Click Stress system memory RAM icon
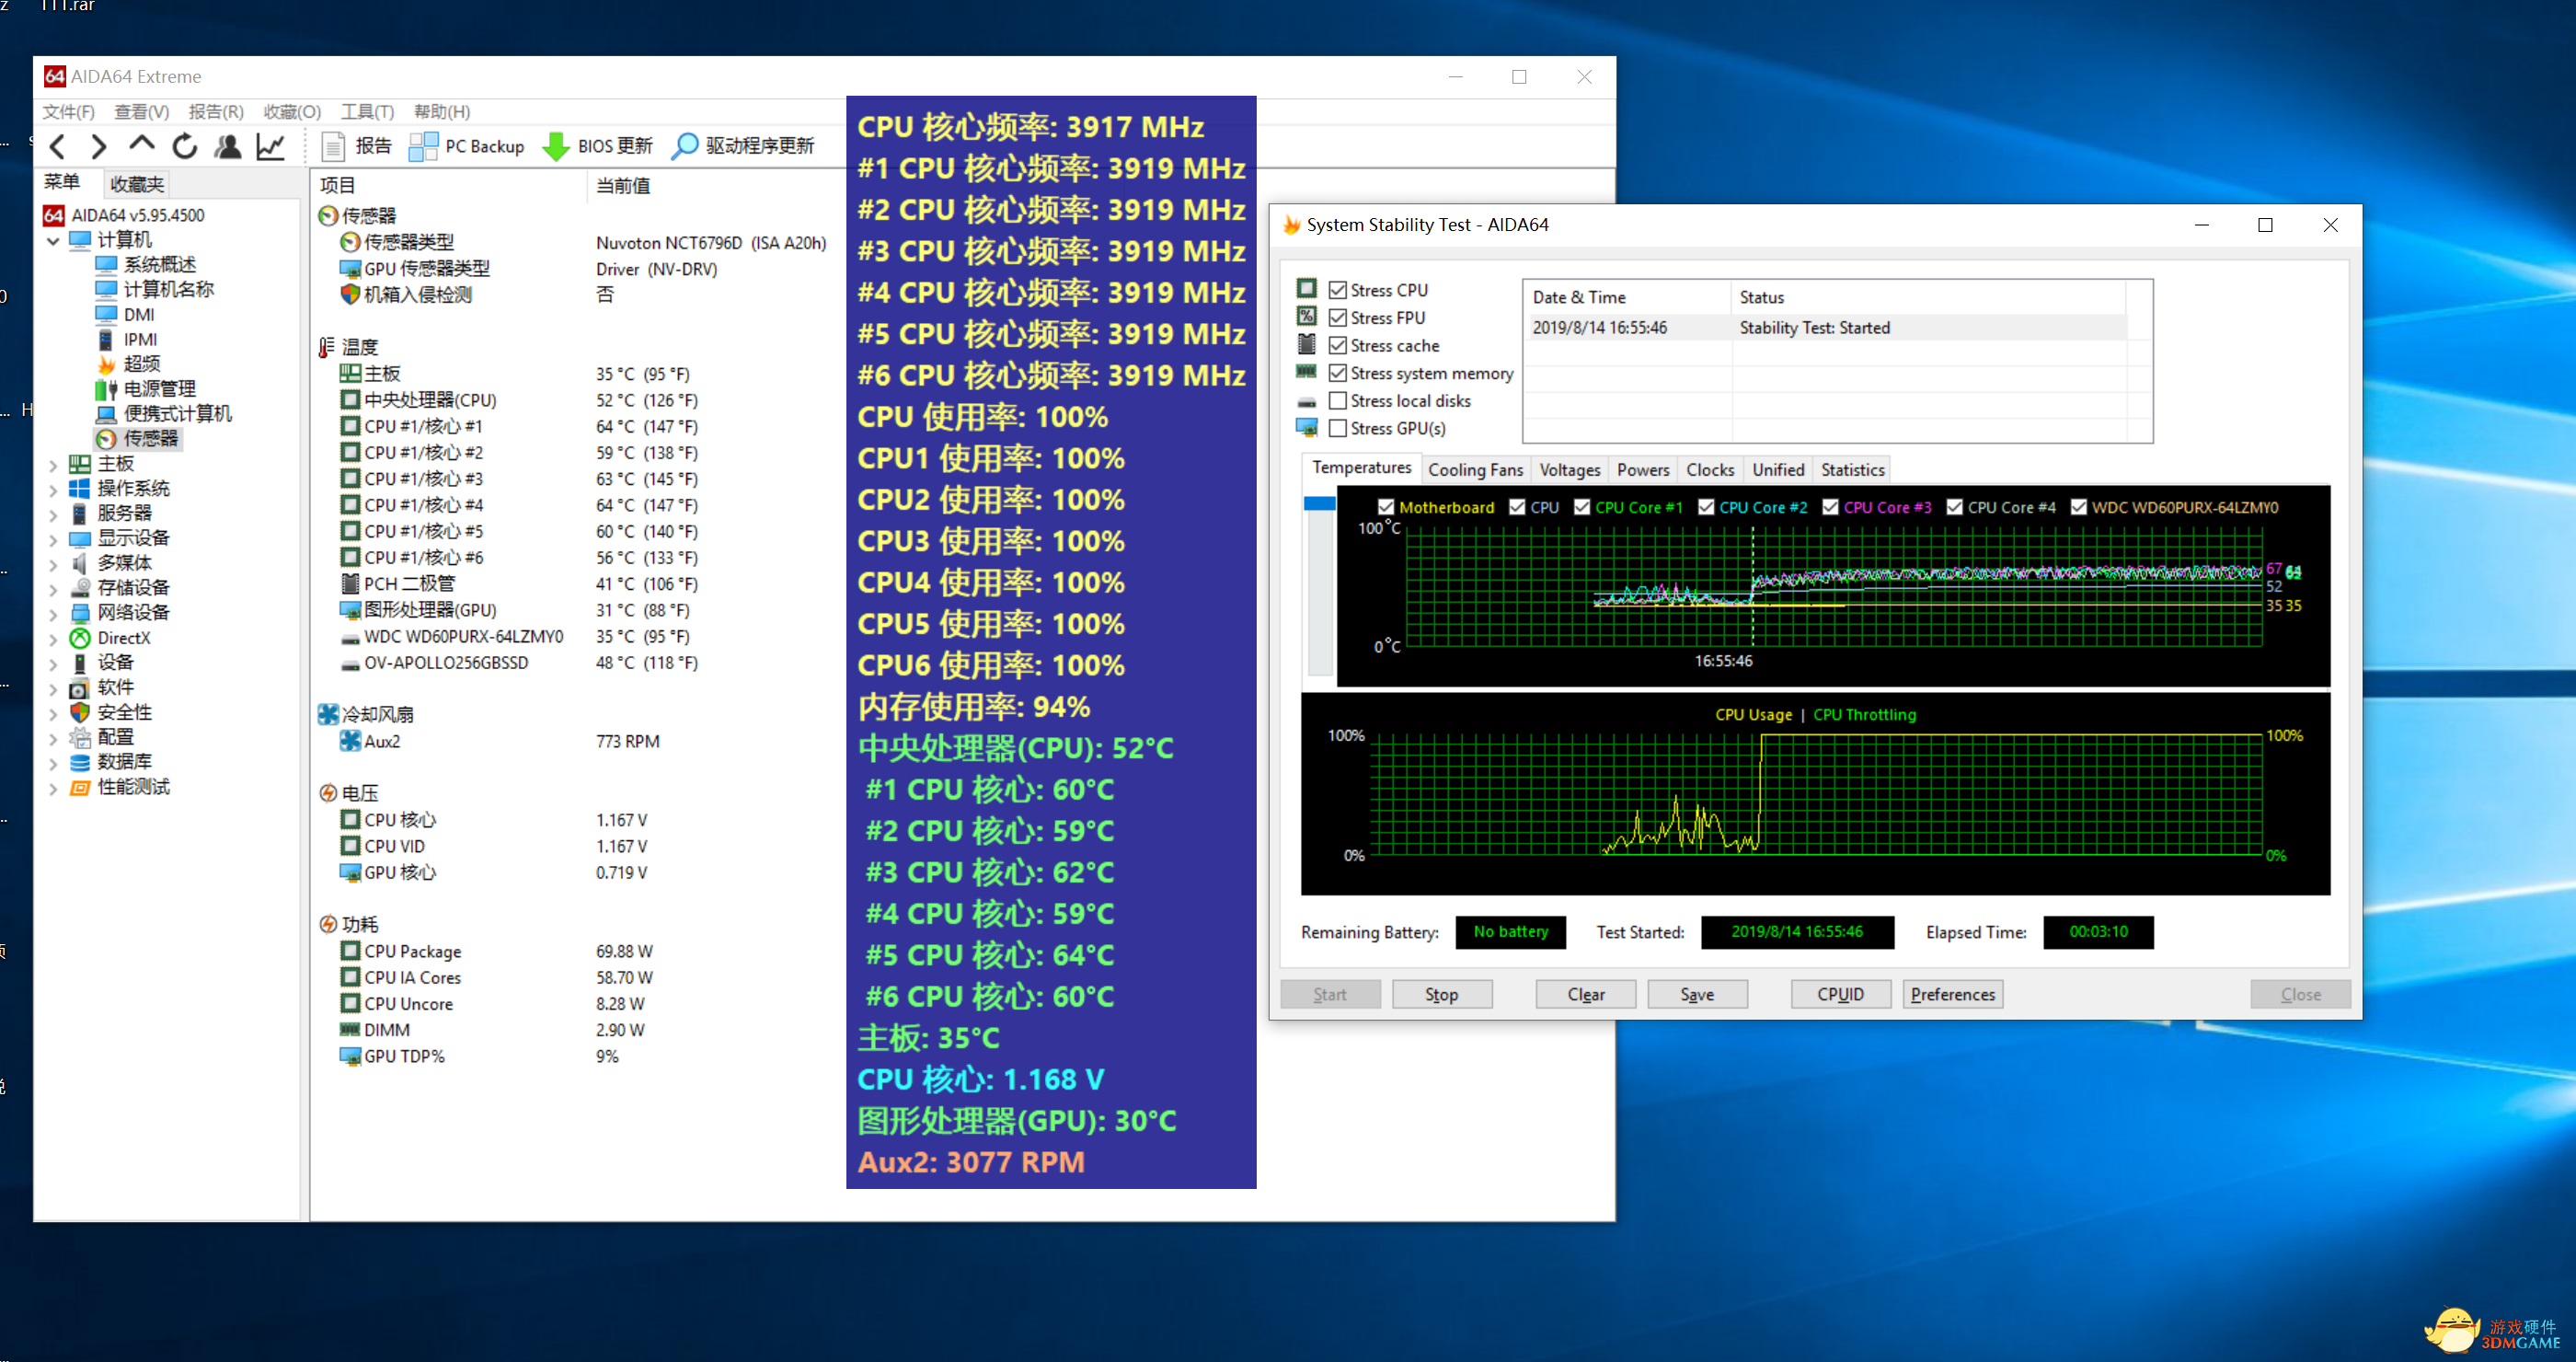The image size is (2576, 1362). click(x=1306, y=372)
